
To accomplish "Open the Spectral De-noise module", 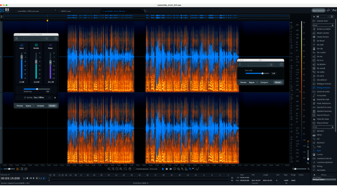I will pyautogui.click(x=324, y=107).
